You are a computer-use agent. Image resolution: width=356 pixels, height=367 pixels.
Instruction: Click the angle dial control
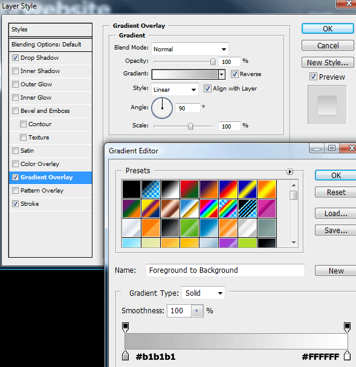point(162,108)
